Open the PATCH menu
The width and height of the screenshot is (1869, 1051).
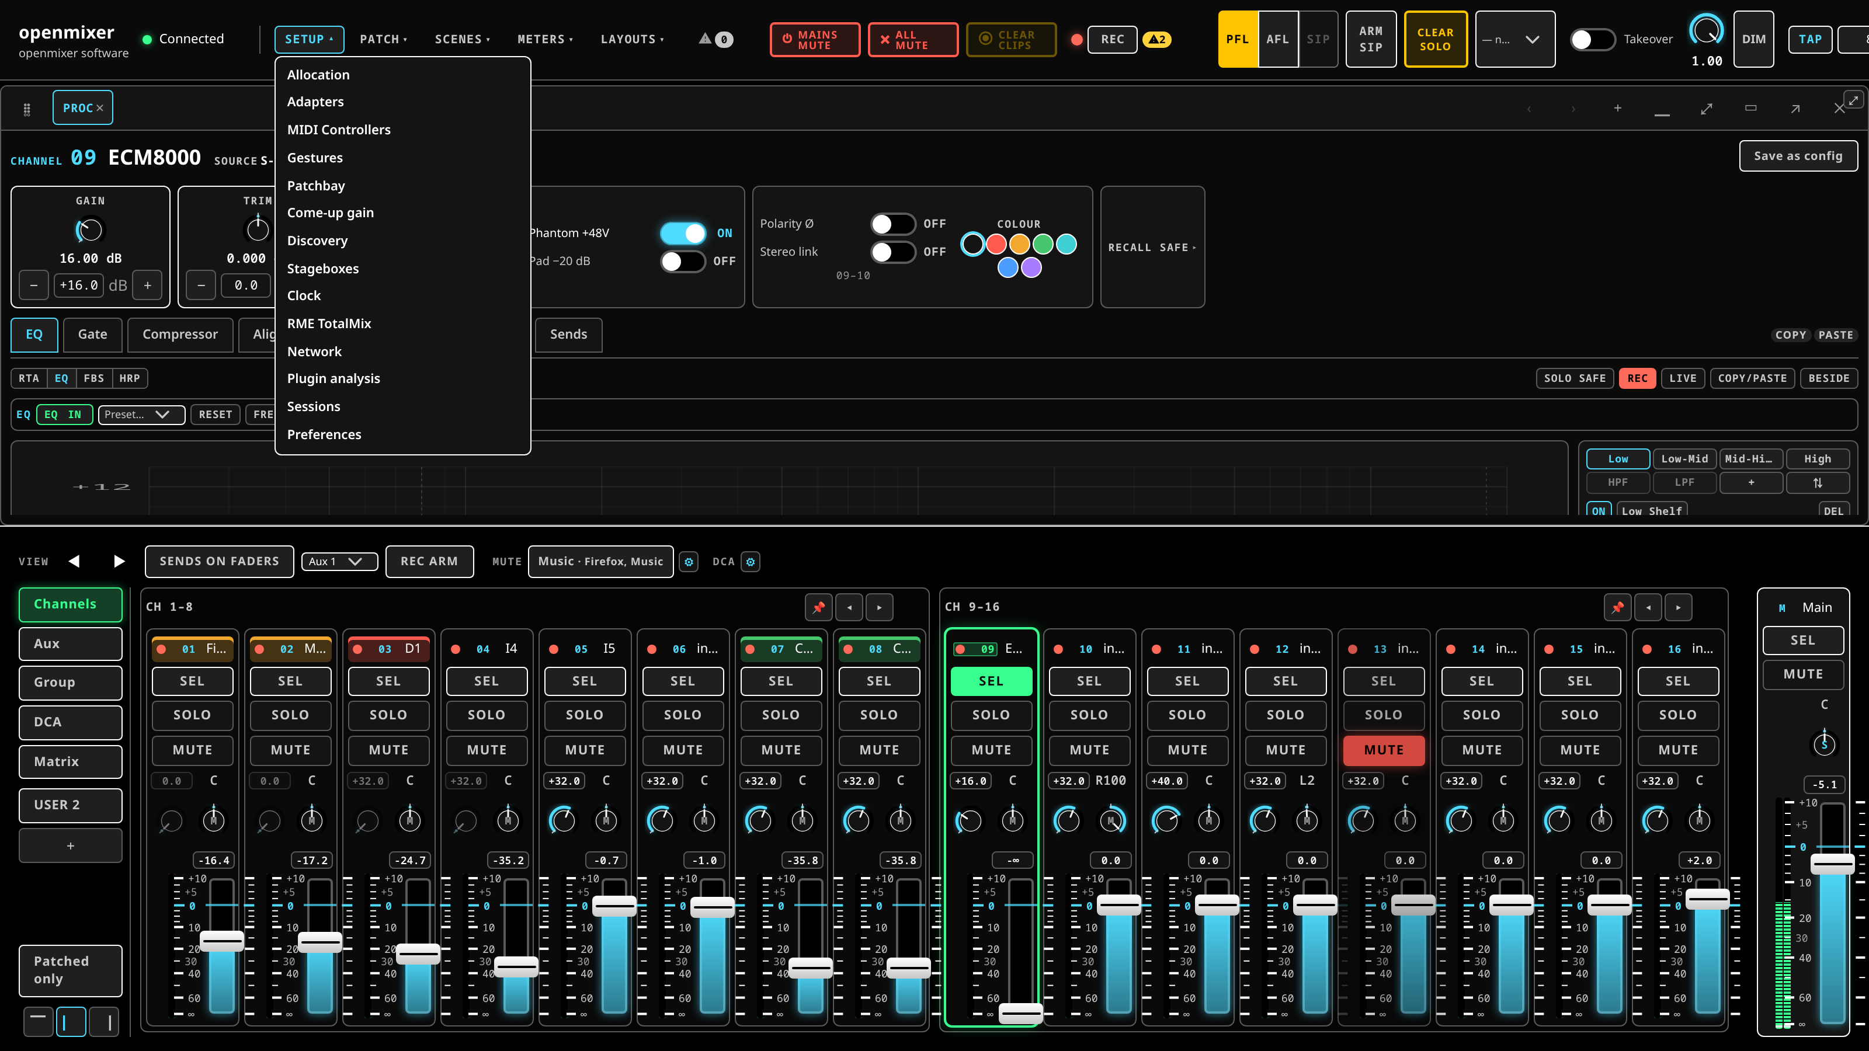[384, 39]
